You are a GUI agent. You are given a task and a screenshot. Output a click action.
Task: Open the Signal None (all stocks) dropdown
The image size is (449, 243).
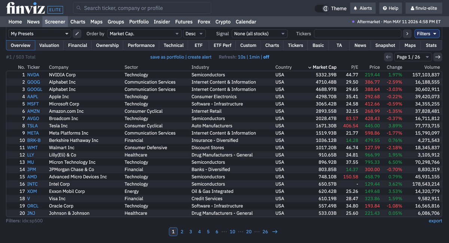click(260, 34)
